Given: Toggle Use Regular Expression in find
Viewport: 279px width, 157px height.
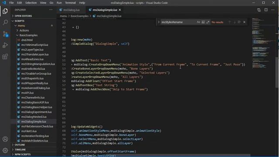Looking at the screenshot, I should pos(208,22).
